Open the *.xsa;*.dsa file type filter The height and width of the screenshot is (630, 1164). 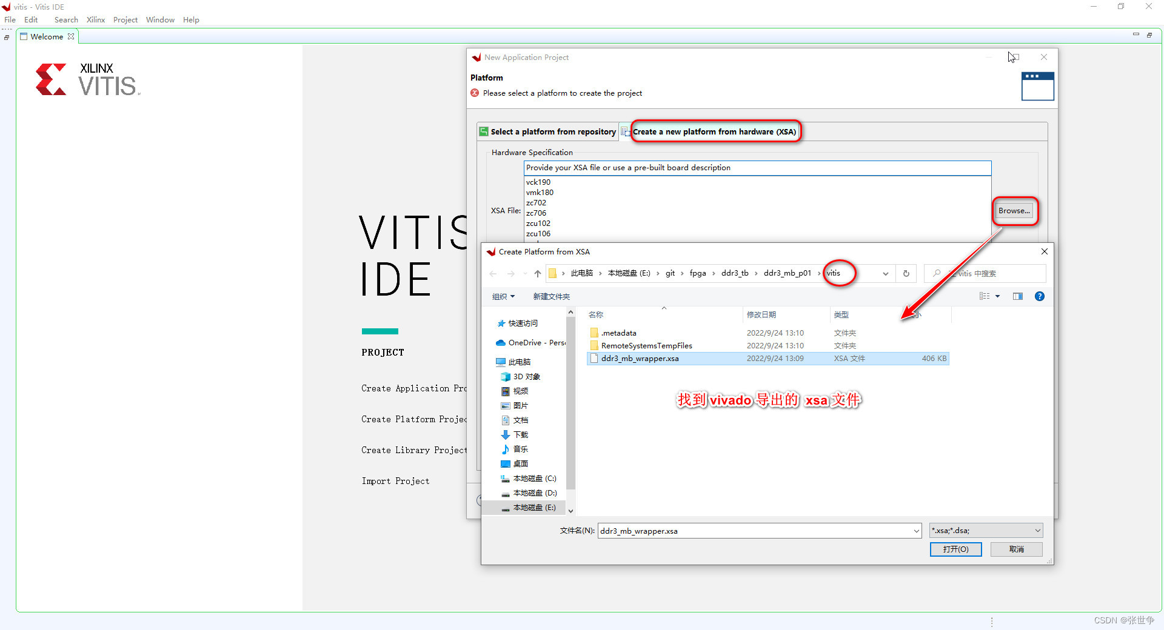(x=986, y=531)
